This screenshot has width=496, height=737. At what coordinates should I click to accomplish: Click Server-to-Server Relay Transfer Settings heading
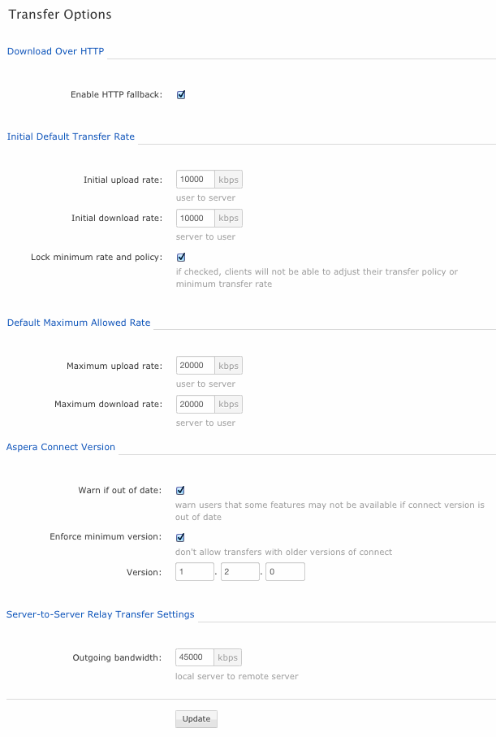click(x=100, y=614)
